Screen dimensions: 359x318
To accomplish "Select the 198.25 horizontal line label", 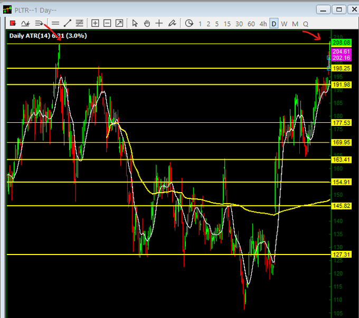I will pyautogui.click(x=342, y=68).
